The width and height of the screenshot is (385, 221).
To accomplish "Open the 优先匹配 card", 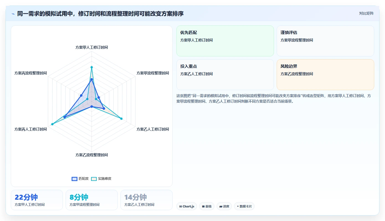I will click(x=225, y=41).
